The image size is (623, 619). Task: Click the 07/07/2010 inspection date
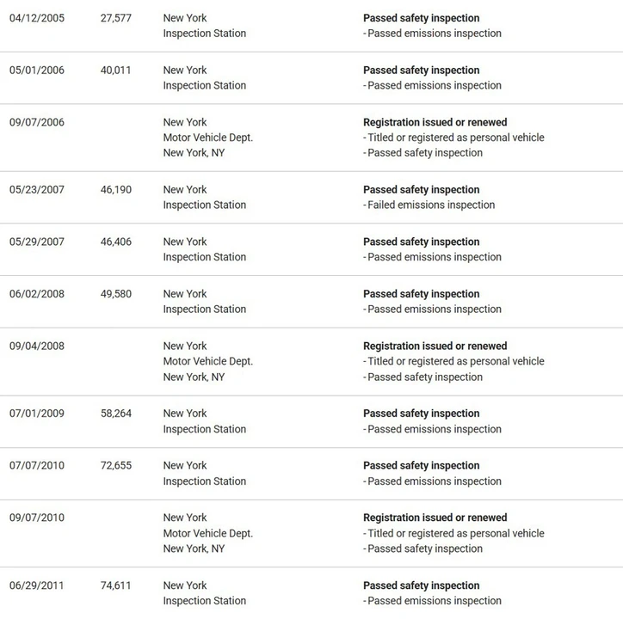(x=36, y=465)
